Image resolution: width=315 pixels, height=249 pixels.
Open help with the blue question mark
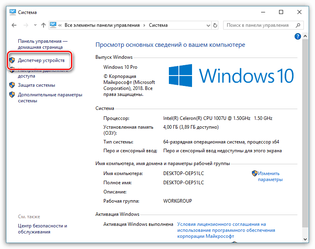click(x=297, y=36)
